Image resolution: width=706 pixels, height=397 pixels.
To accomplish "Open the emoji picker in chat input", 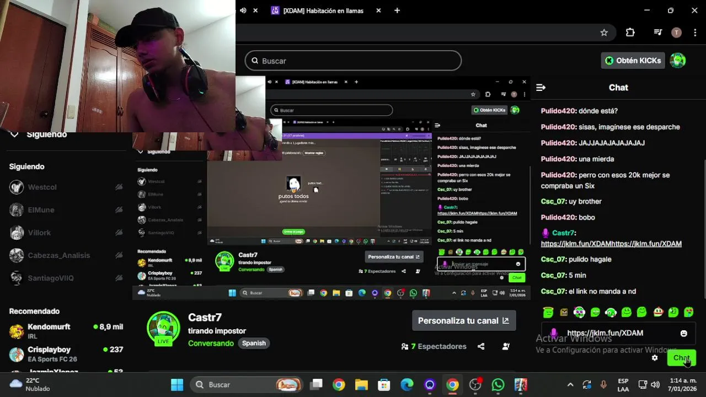I will pyautogui.click(x=684, y=334).
